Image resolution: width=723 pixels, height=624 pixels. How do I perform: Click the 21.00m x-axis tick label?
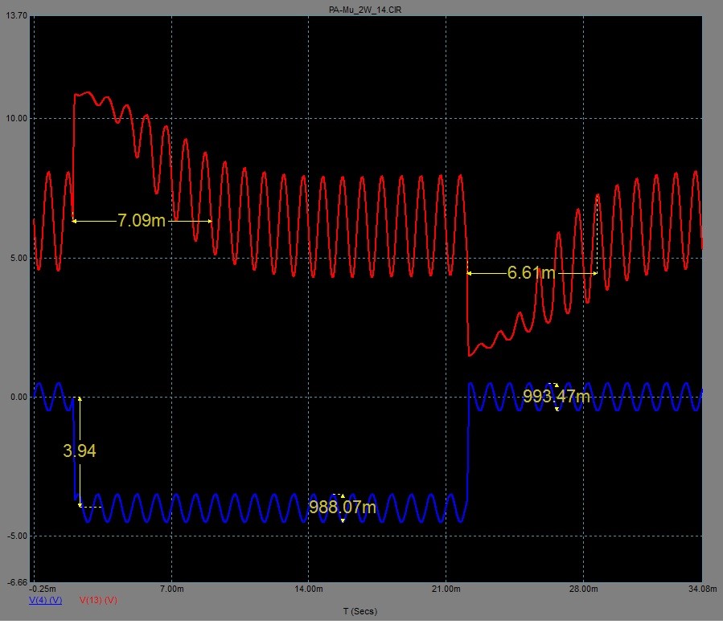(446, 589)
